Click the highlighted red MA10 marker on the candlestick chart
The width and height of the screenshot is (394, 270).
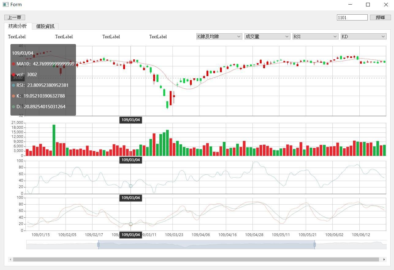[131, 62]
